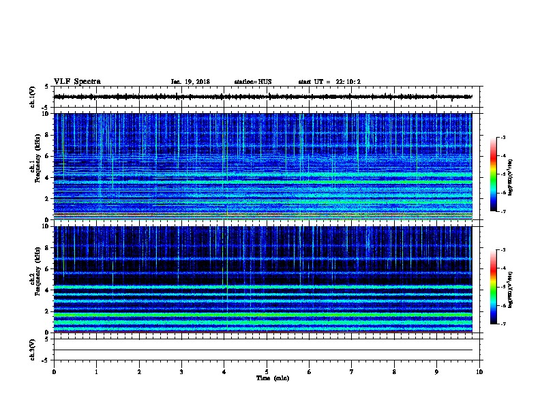Click the ch.1 spectrogram plot area
The image size is (540, 417).
tap(263, 166)
